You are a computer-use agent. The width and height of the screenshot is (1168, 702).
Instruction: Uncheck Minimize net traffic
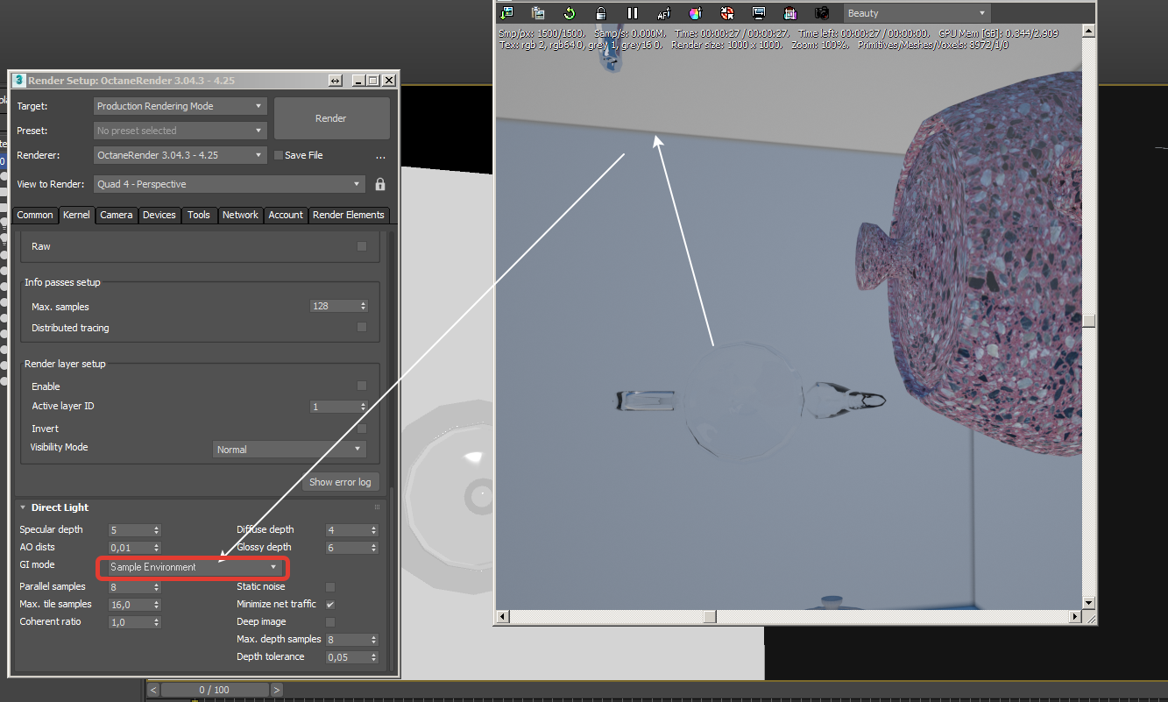pyautogui.click(x=330, y=604)
